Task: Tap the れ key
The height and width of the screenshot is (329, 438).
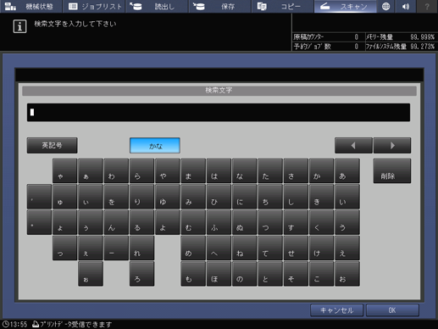Action: 141,248
